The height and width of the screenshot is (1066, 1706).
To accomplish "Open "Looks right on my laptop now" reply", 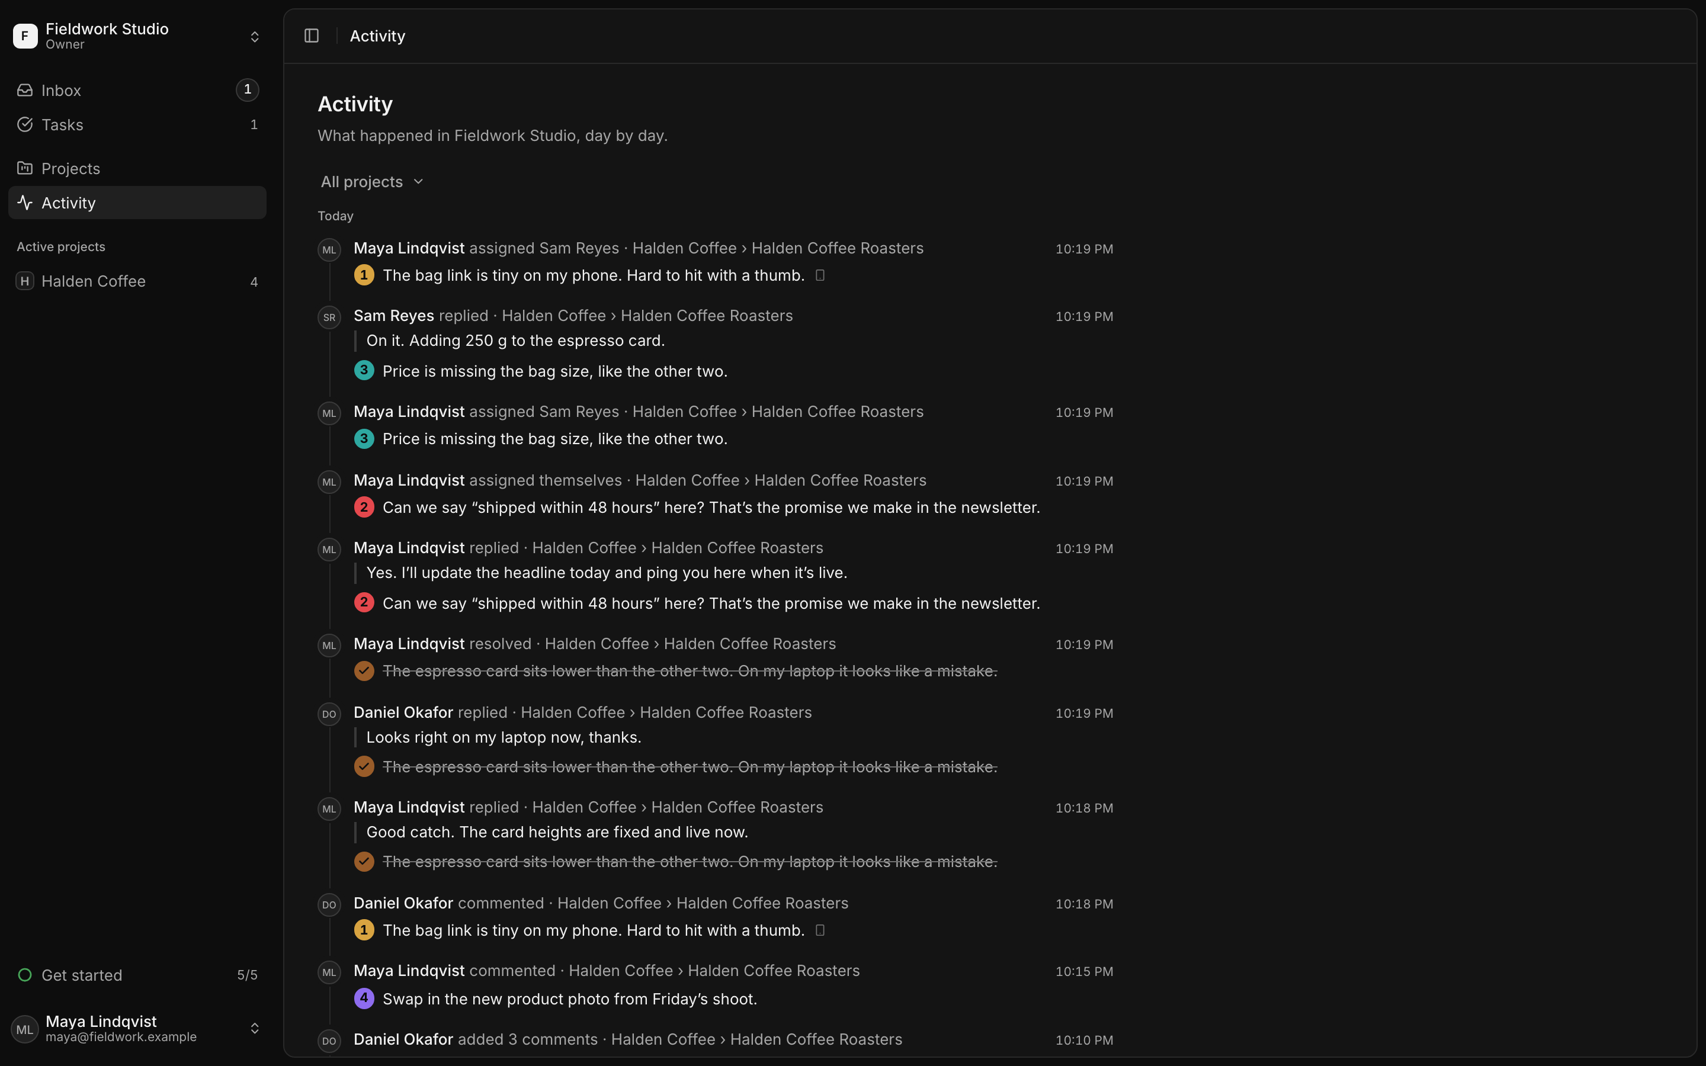I will click(x=504, y=737).
